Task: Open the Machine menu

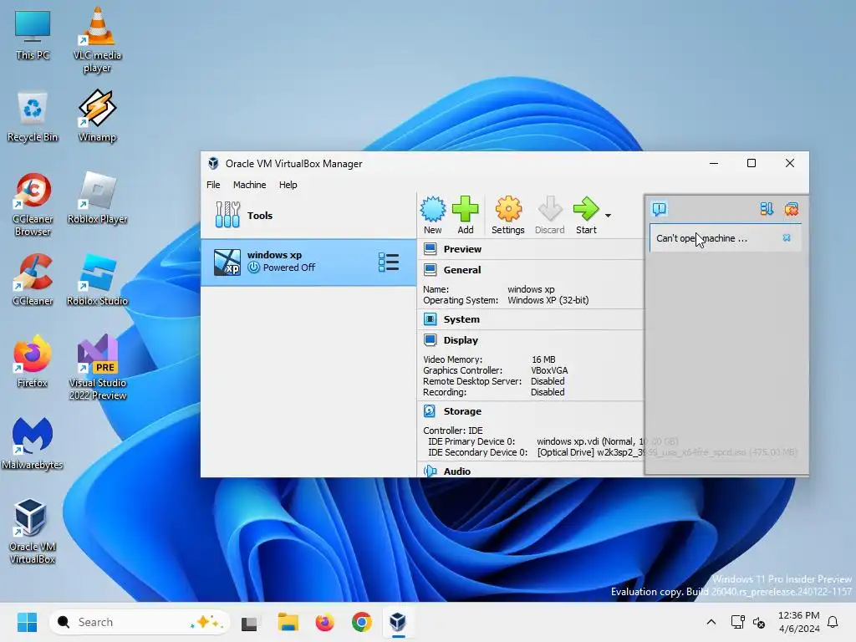Action: pos(249,185)
